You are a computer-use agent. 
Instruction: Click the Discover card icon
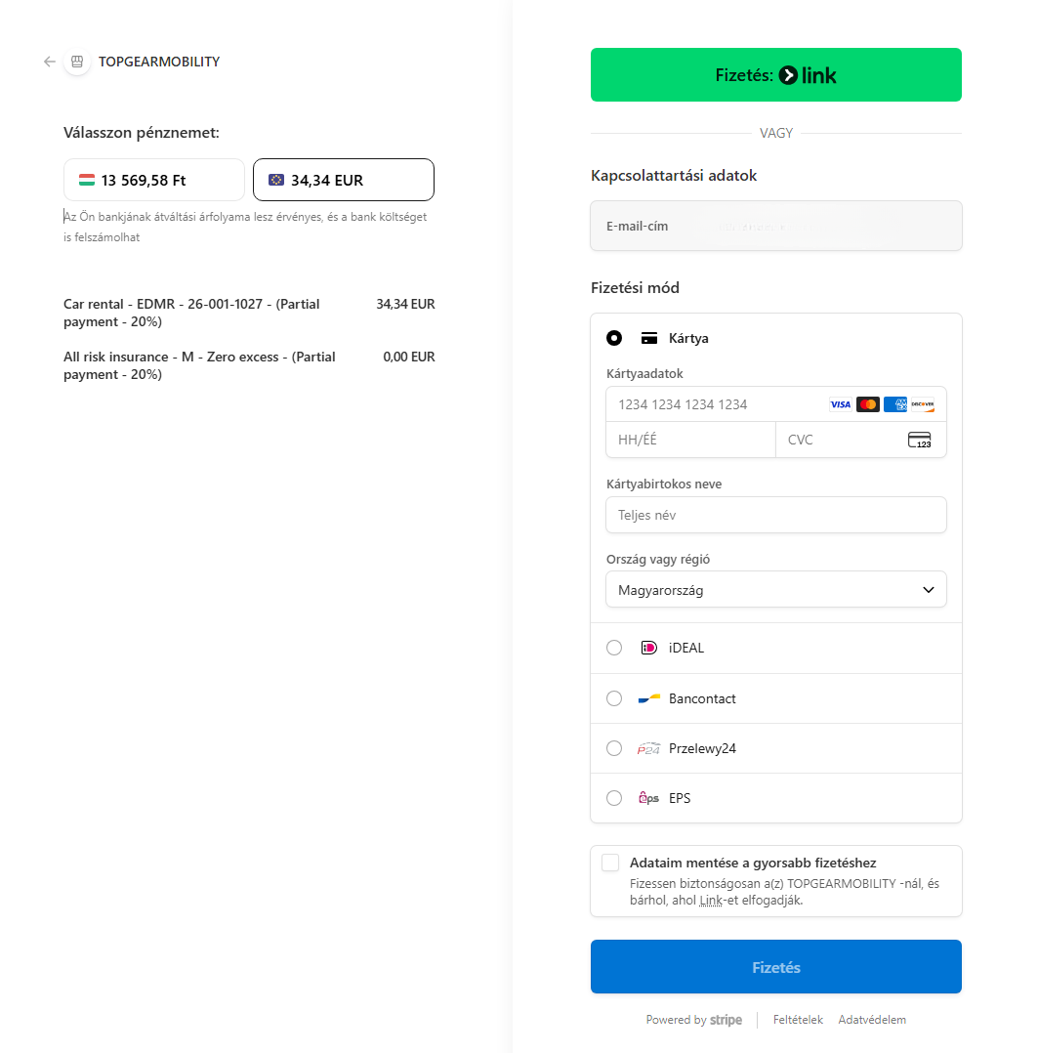(922, 403)
